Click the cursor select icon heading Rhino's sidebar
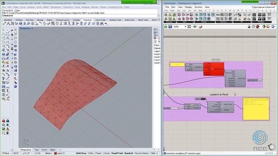 (3, 30)
